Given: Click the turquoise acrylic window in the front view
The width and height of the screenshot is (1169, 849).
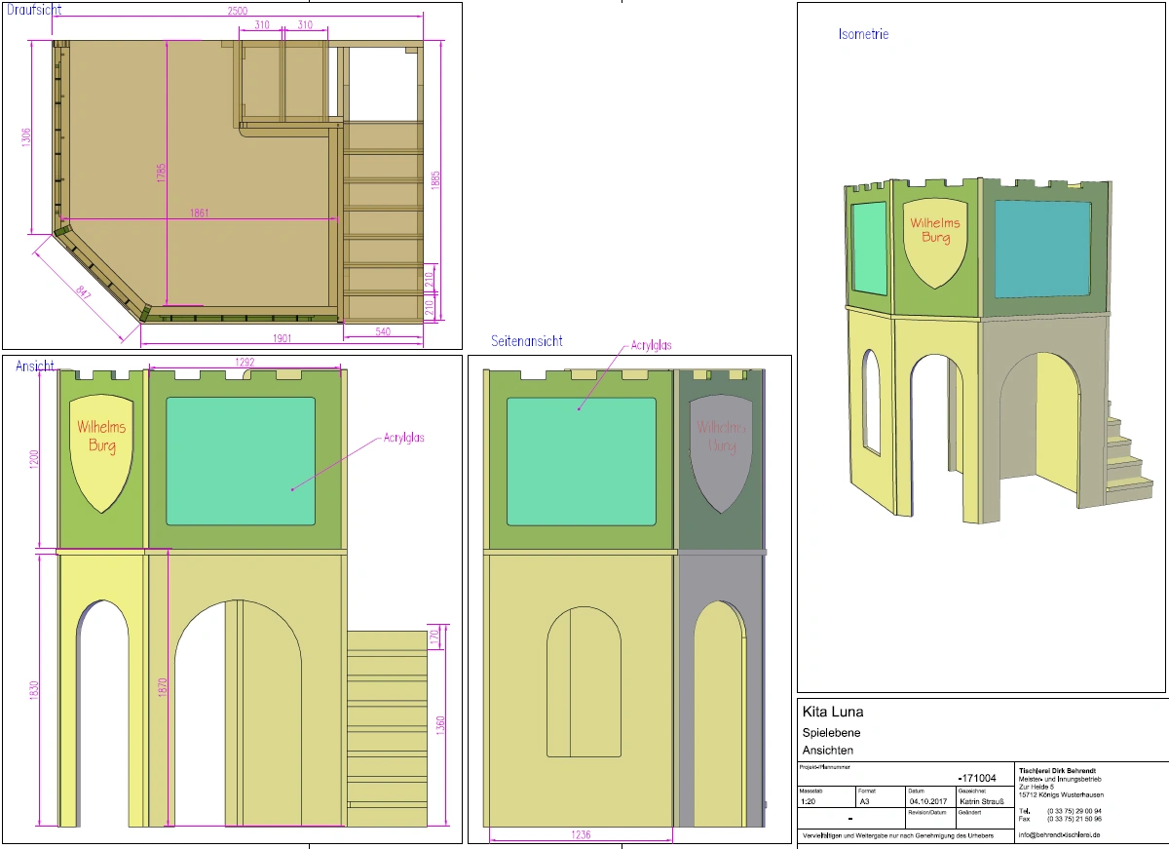Looking at the screenshot, I should pos(241,461).
